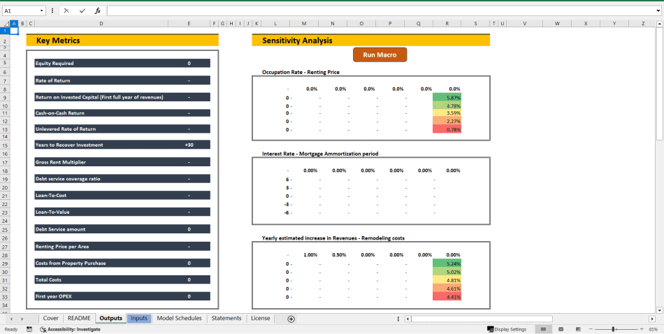This screenshot has width=664, height=334.
Task: Click the green 5.87% cell
Action: point(447,97)
